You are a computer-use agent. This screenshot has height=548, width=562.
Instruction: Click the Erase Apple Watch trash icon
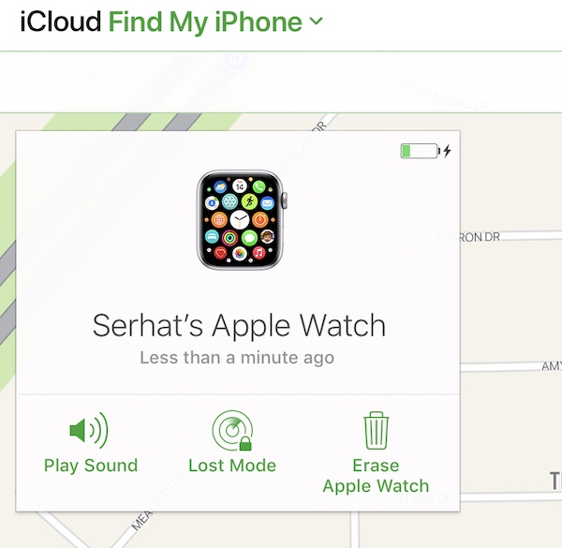[377, 430]
